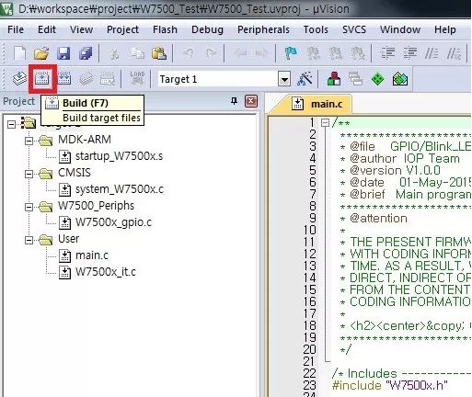The image size is (472, 397).
Task: Translate current file with first build-toolbar icon
Action: pos(20,79)
